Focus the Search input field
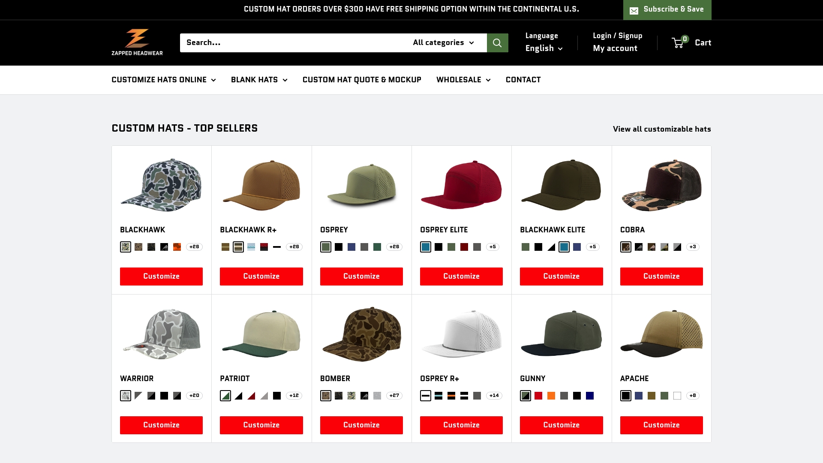Viewport: 823px width, 463px height. point(291,43)
